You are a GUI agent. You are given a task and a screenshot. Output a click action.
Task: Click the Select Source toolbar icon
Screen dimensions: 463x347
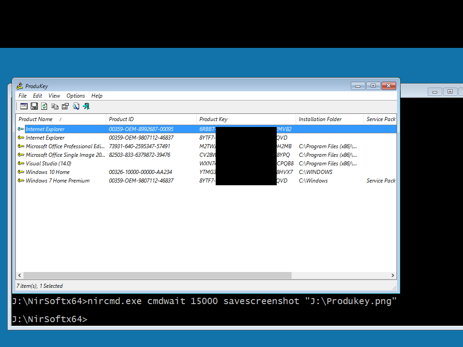pos(24,106)
